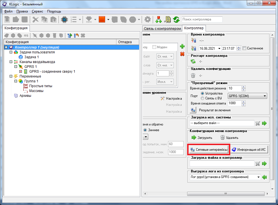Click the green plus add modem icon
The width and height of the screenshot is (278, 205).
(182, 46)
